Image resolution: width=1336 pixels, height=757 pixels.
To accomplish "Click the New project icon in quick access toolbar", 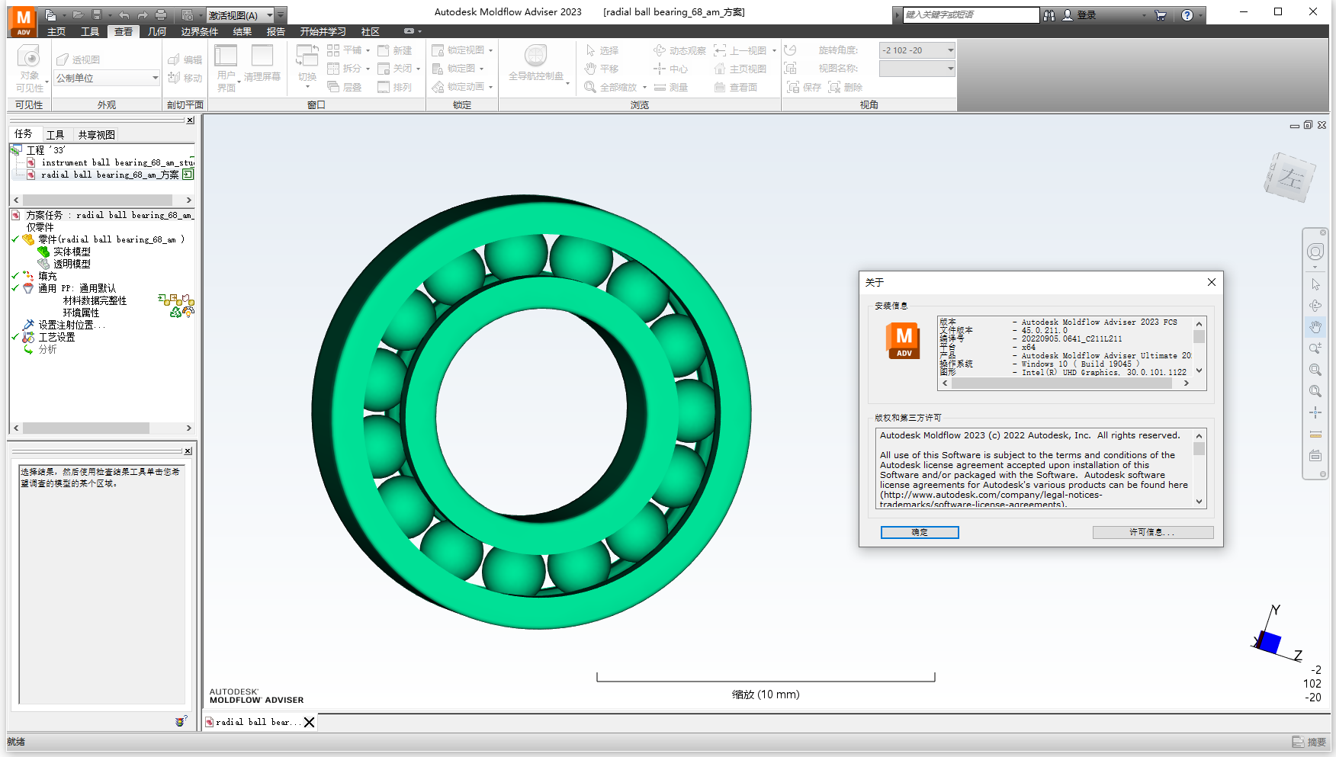I will point(50,14).
